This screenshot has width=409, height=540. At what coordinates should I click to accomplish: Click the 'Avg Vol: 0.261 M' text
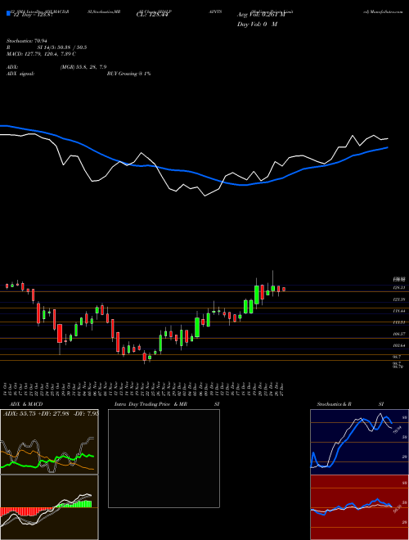point(261,15)
